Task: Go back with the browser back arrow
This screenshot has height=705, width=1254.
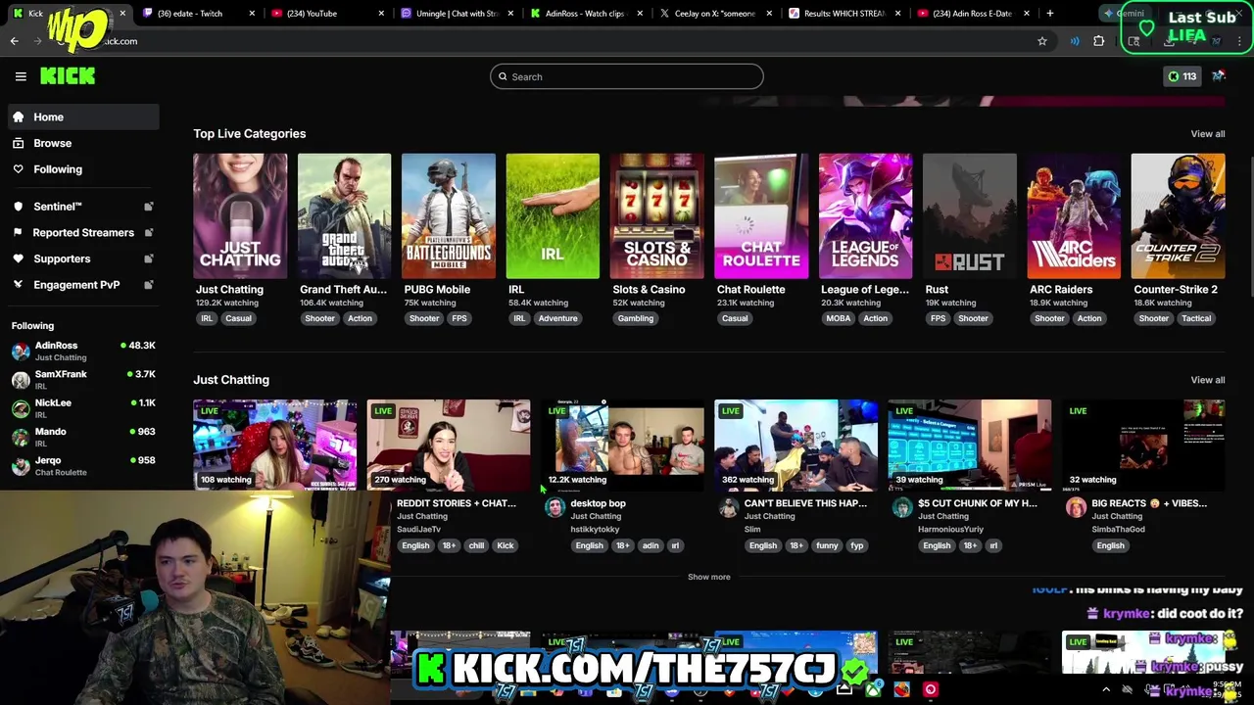Action: [15, 41]
